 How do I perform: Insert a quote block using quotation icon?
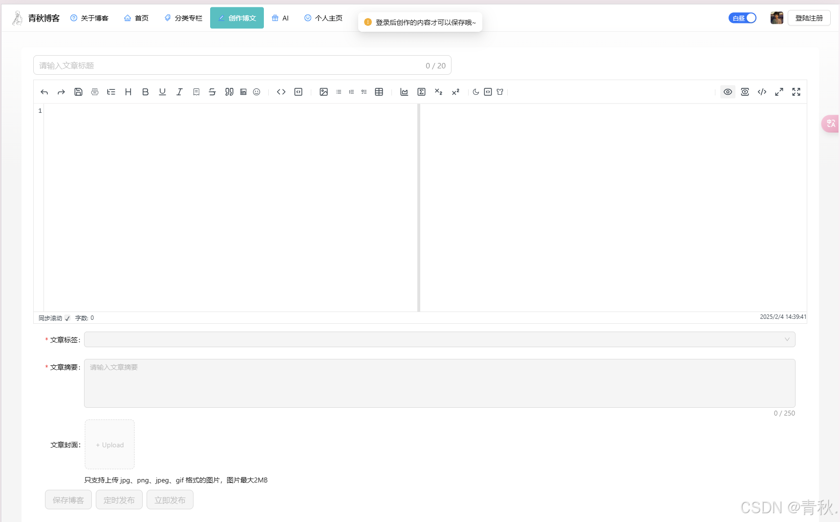pos(229,92)
